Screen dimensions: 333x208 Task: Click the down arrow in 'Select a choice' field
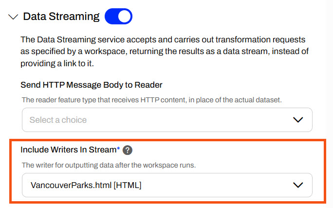(298, 120)
